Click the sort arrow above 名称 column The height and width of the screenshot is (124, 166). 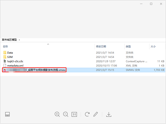[x=48, y=44]
